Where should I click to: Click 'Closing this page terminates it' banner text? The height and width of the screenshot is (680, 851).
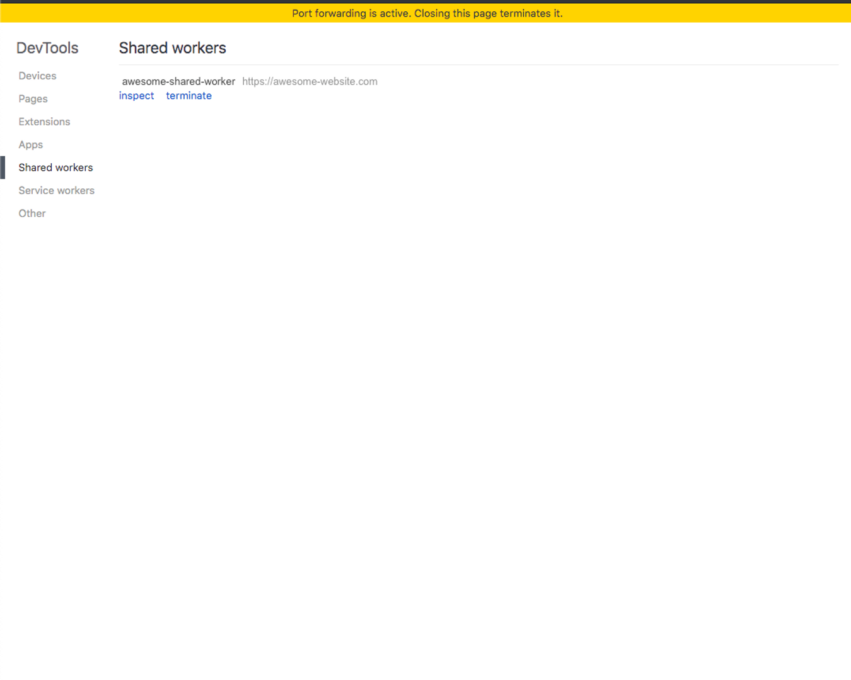(x=488, y=13)
